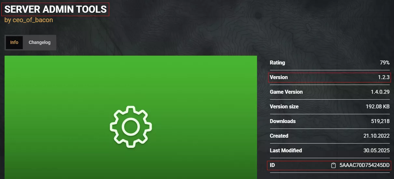Click the ID row label
Screen dimensions: 394x179
[272, 165]
